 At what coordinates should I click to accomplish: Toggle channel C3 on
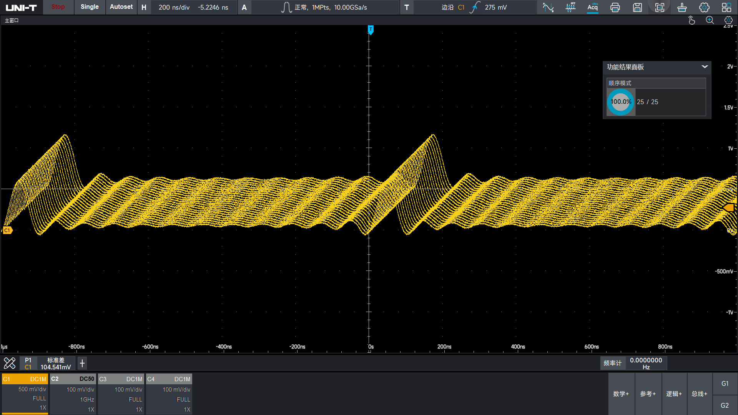click(x=121, y=393)
